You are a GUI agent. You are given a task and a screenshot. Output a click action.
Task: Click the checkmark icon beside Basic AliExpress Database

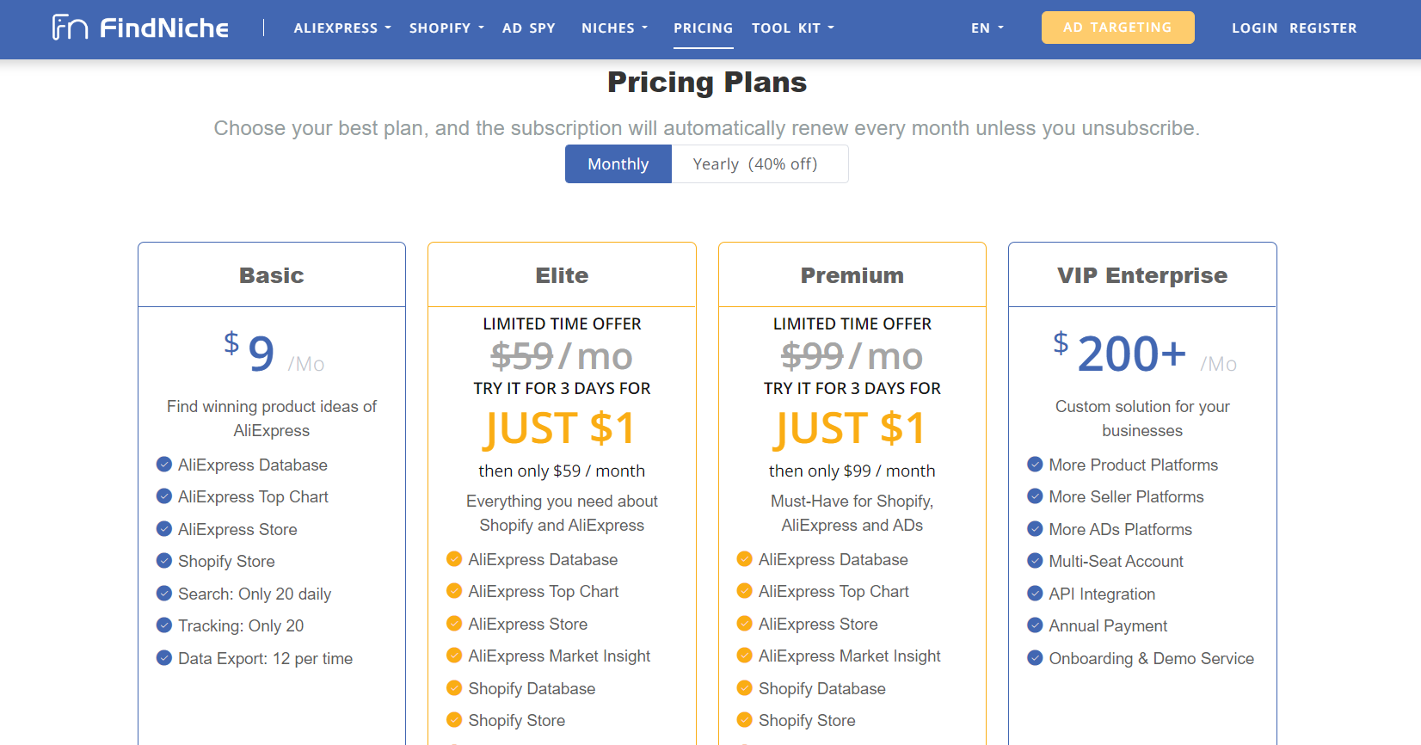click(164, 465)
